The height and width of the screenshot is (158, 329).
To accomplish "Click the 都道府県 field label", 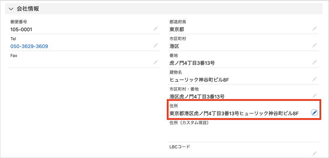I will [178, 22].
